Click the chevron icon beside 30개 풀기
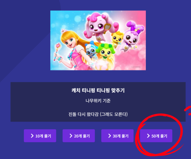Image resolution: width=191 pixels, height=159 pixels. [110, 136]
